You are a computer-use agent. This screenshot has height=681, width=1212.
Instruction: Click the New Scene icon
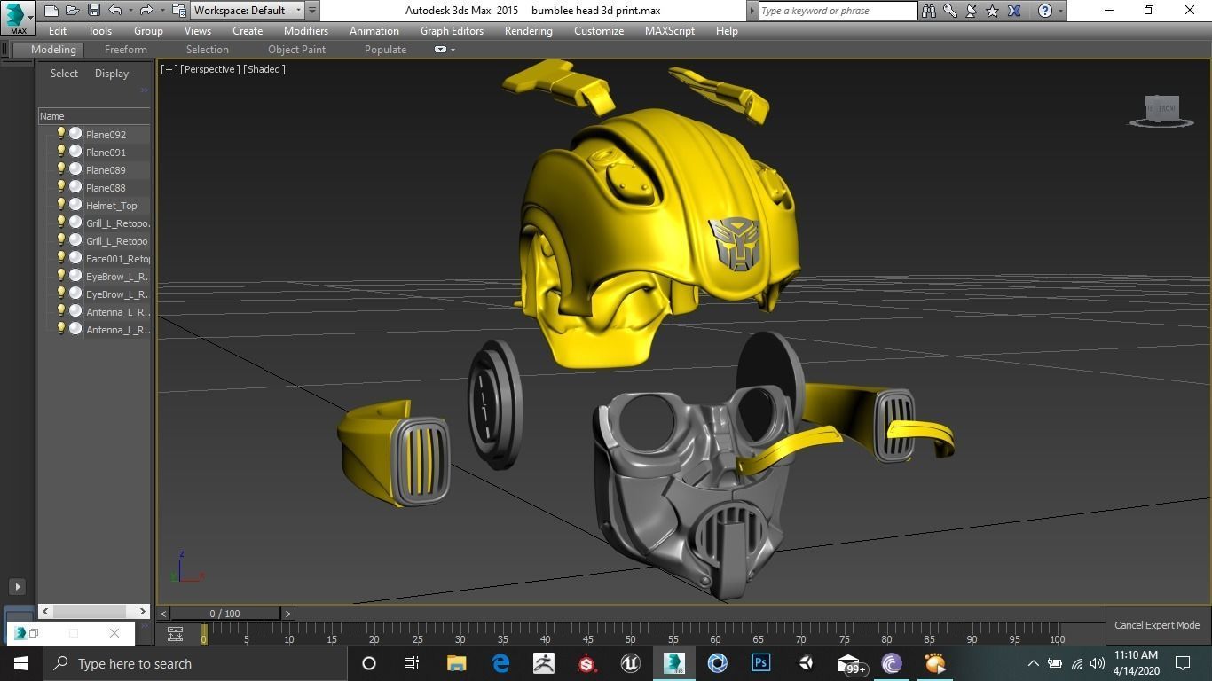coord(51,11)
